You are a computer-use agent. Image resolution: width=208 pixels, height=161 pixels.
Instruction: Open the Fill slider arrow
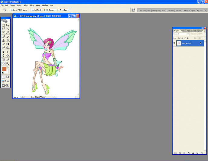pos(204,38)
